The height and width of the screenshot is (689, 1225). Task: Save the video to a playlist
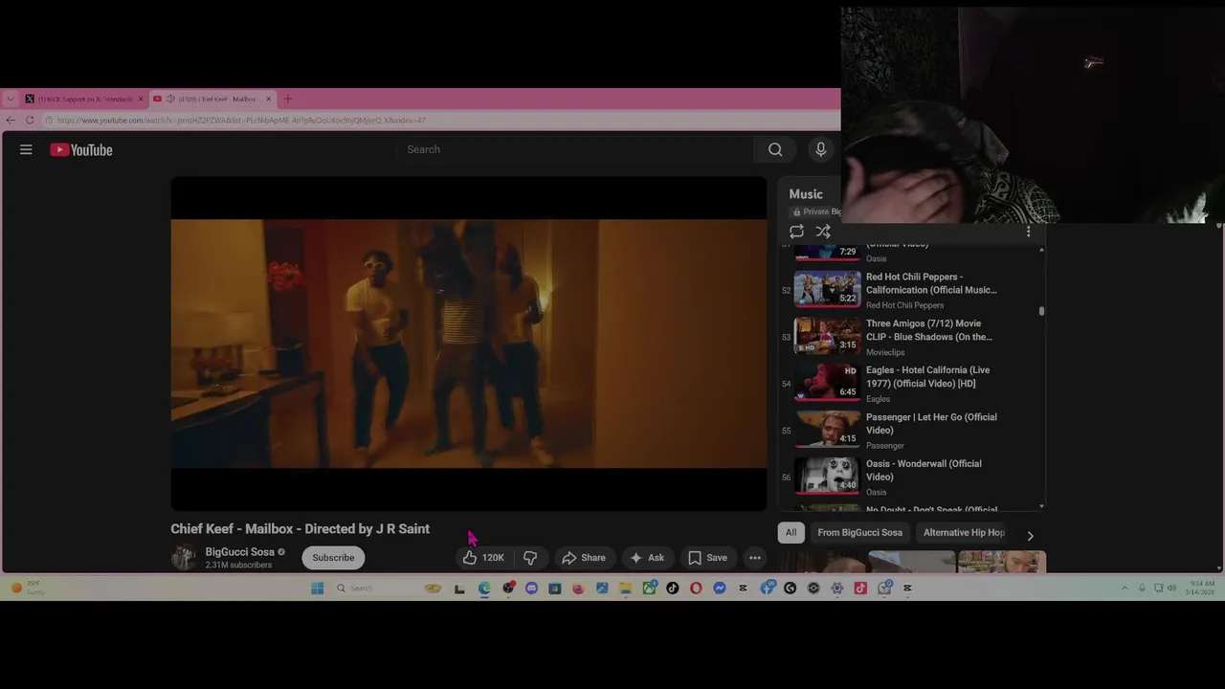click(708, 557)
